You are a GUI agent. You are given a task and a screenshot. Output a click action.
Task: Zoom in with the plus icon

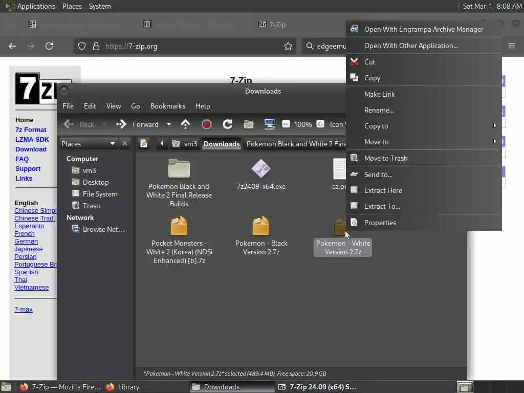pyautogui.click(x=320, y=124)
